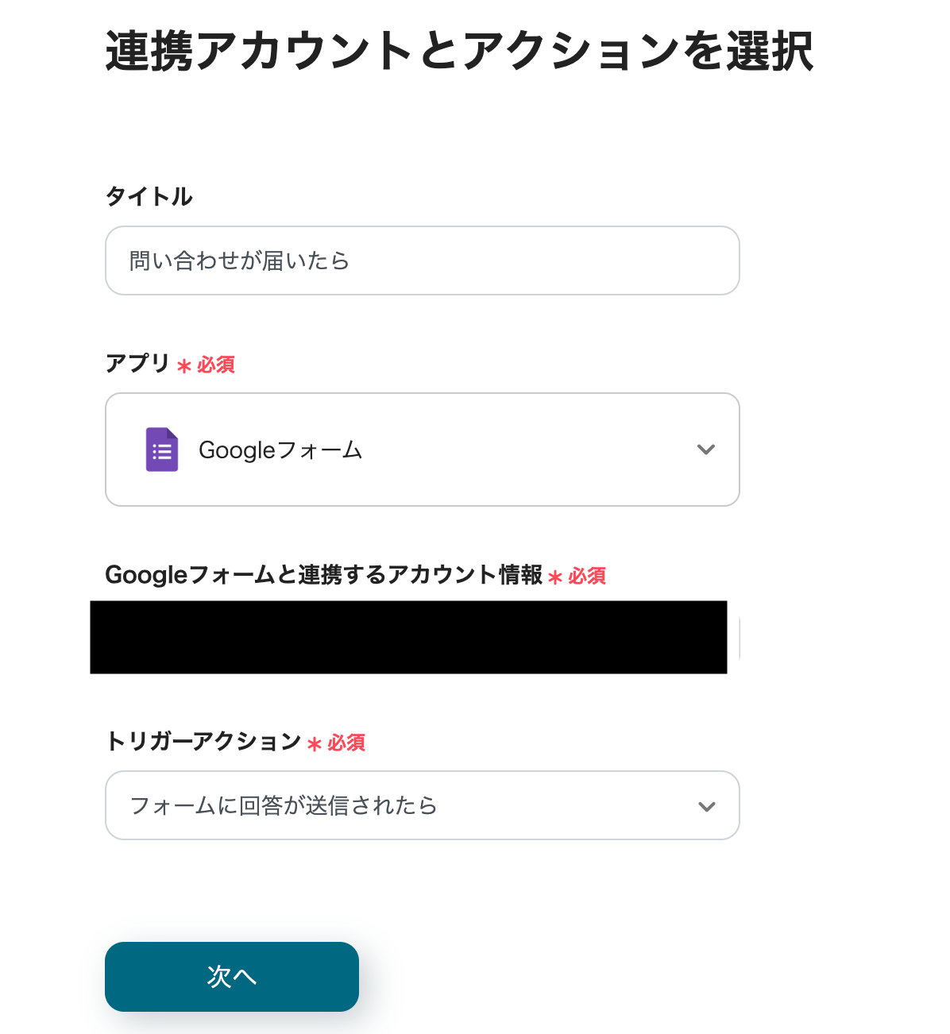
Task: Click the Googleフォームと連携するアカウント情報 label
Action: [326, 575]
